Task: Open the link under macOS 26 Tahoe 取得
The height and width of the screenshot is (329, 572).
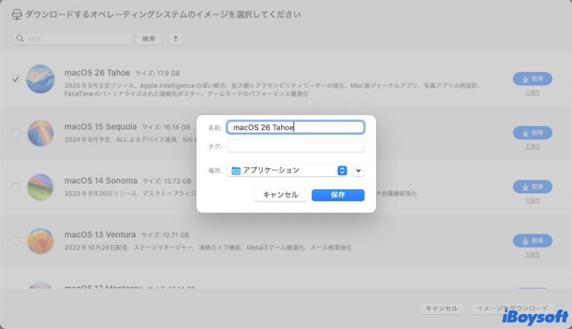Action: [532, 93]
